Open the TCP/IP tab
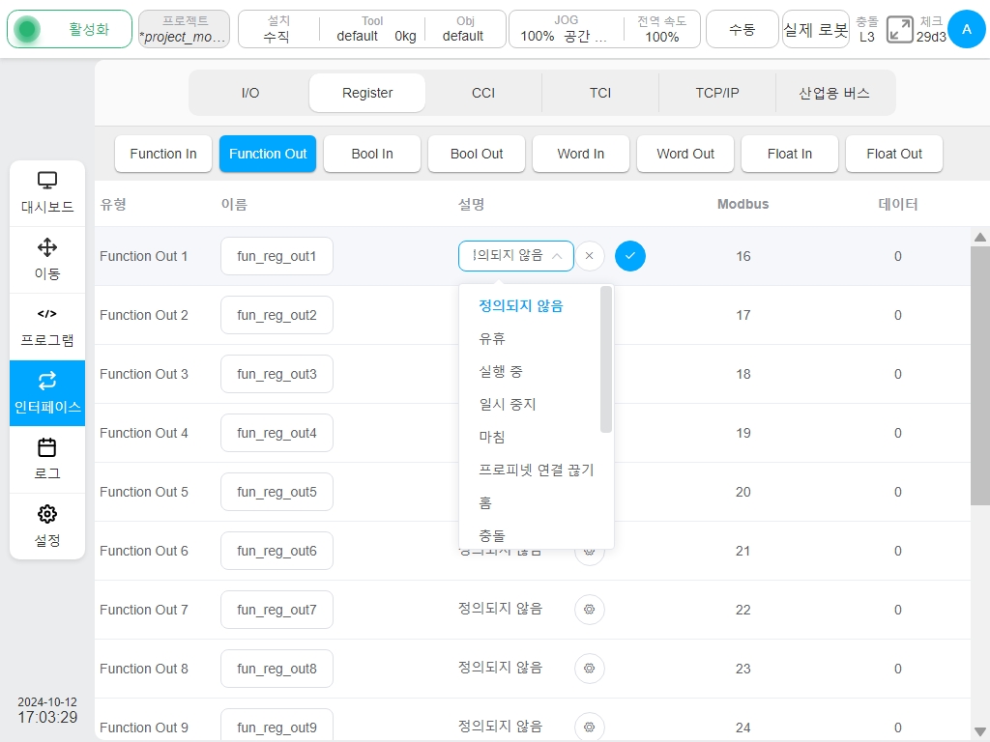Screen dimensions: 990x742 [x=716, y=93]
